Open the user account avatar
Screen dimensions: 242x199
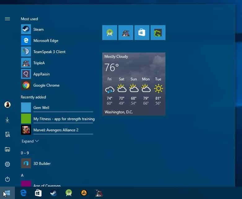[7, 105]
